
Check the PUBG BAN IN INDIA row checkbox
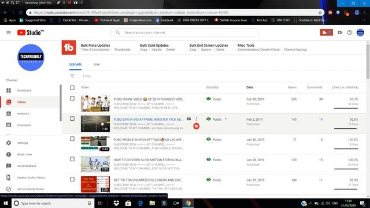(72, 118)
